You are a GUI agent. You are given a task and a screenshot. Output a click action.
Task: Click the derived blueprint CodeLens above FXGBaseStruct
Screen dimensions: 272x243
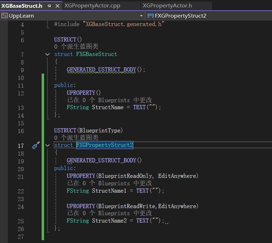tap(76, 46)
